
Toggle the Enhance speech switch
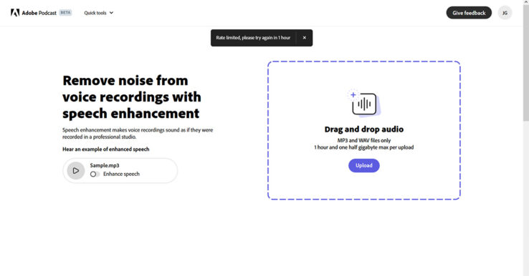pos(95,174)
